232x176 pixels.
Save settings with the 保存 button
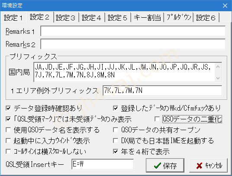pos(165,165)
